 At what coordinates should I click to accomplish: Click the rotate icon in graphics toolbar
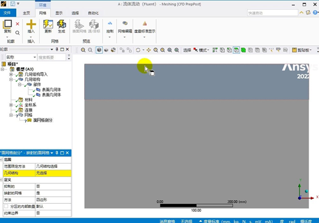pos(138,50)
